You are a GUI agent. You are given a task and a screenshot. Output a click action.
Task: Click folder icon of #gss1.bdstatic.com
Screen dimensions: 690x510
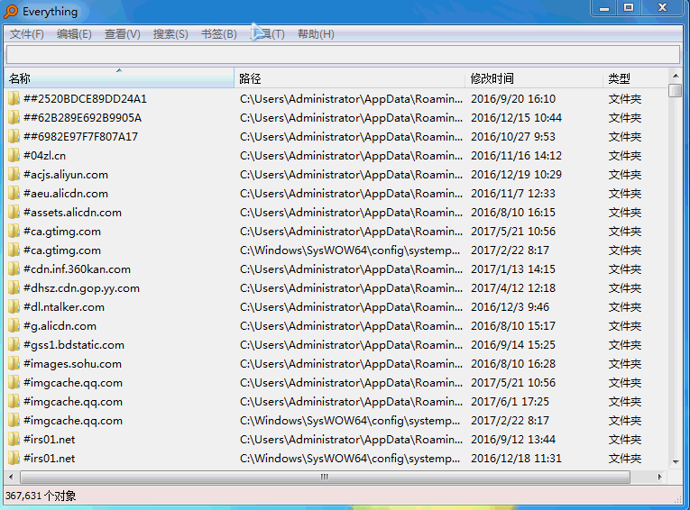14,344
